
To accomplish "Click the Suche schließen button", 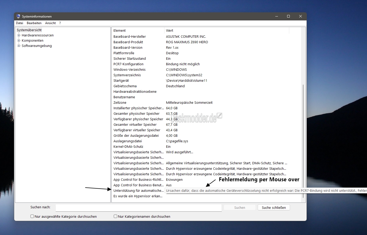I will (x=274, y=207).
